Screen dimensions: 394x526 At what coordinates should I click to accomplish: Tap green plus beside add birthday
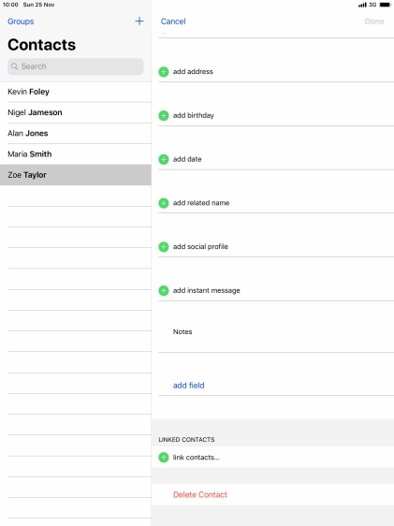pos(164,116)
